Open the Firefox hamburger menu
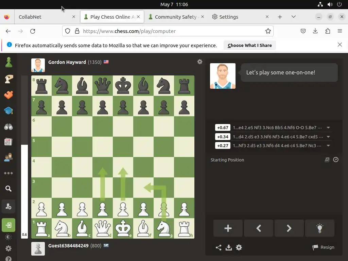Image resolution: width=348 pixels, height=261 pixels. point(340,31)
